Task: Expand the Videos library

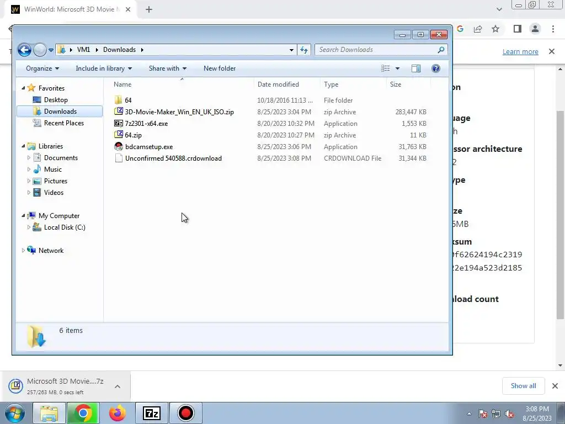Action: [29, 193]
